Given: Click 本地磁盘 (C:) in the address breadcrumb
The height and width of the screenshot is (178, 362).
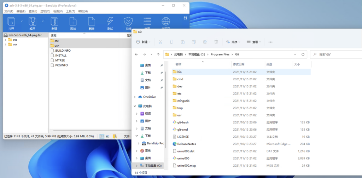Looking at the screenshot, I should click(197, 54).
